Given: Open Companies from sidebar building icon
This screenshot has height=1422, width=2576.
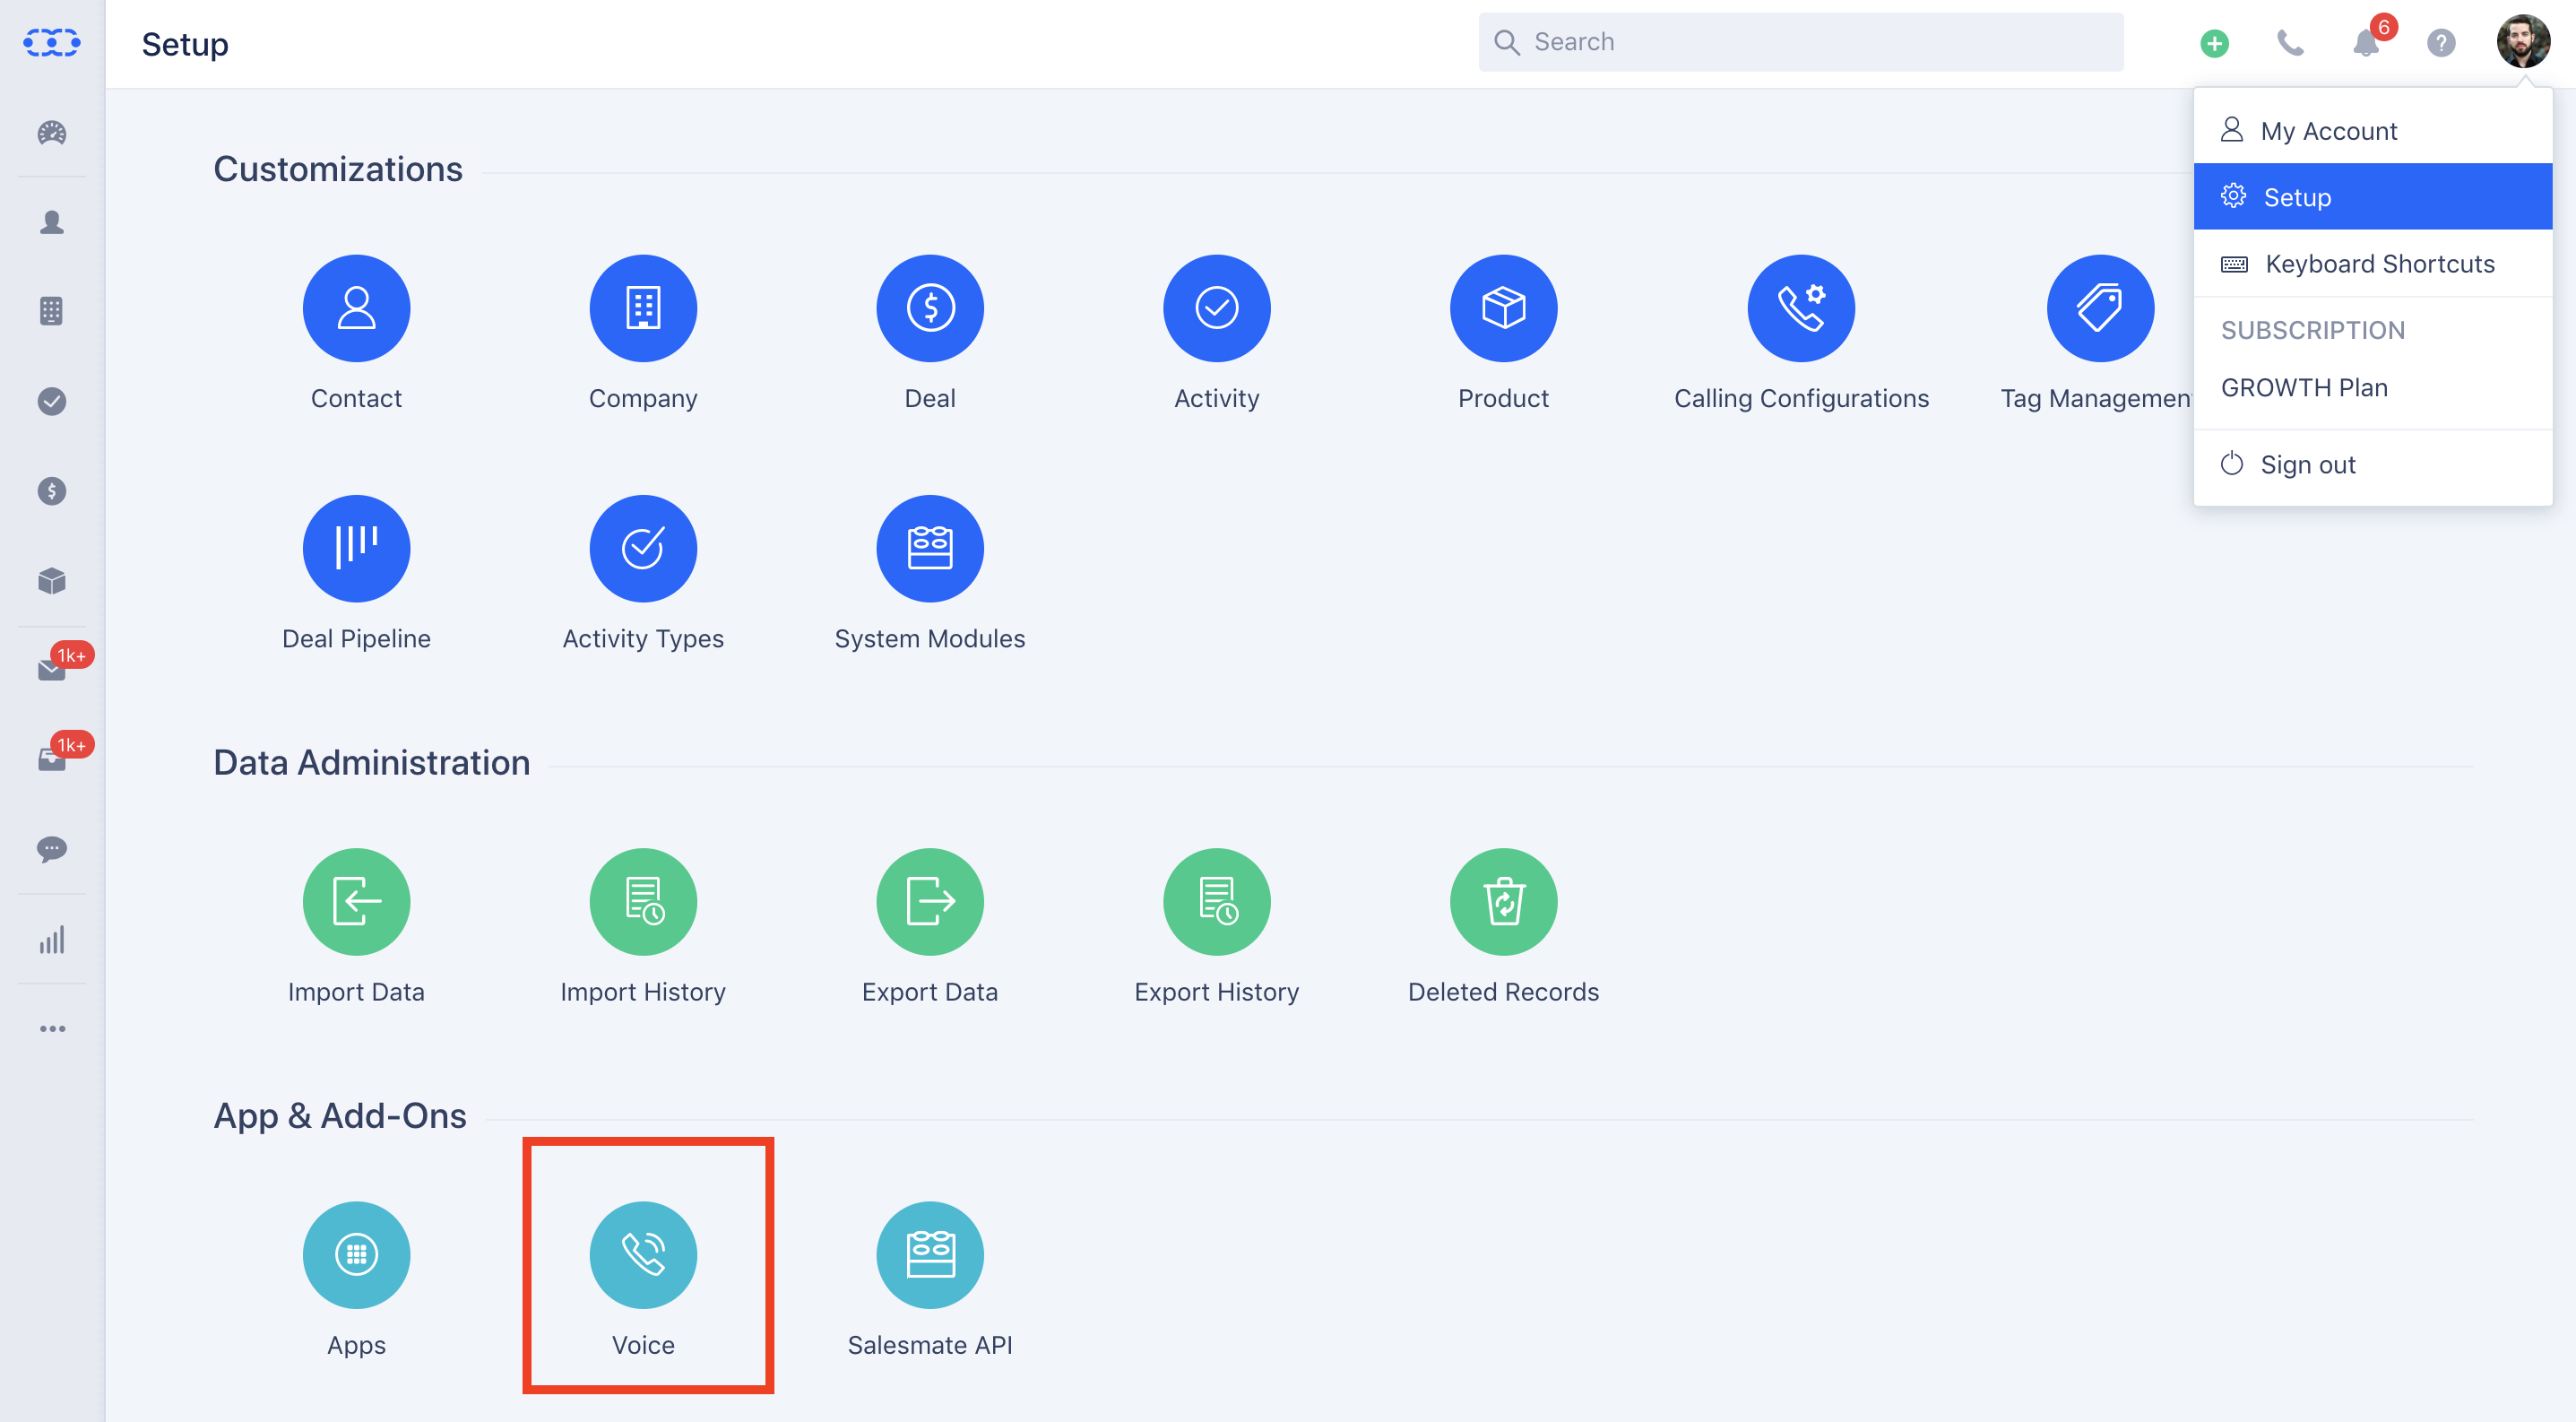Looking at the screenshot, I should tap(52, 311).
